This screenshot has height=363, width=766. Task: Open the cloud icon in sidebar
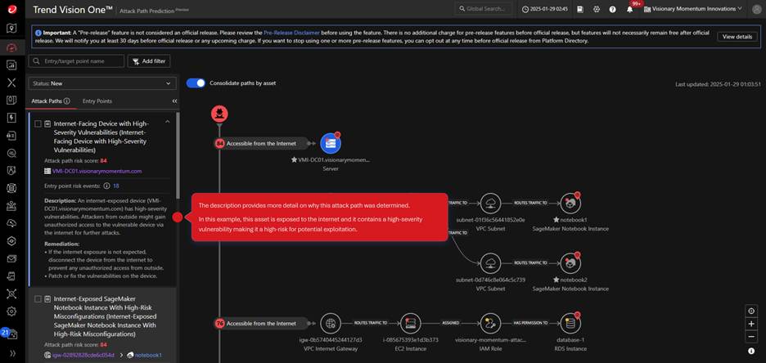pyautogui.click(x=12, y=223)
